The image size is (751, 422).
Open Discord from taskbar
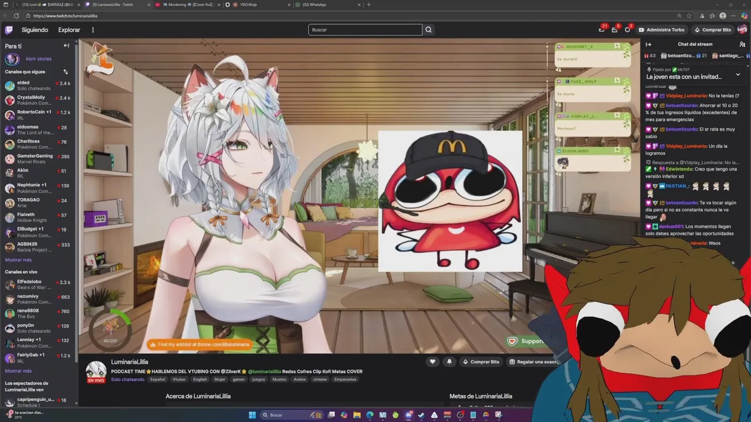point(408,415)
